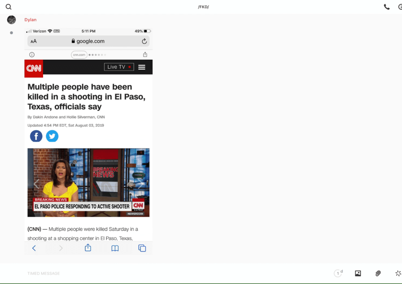402x284 pixels.
Task: Click the breaking news video thumbnail
Action: 88,182
